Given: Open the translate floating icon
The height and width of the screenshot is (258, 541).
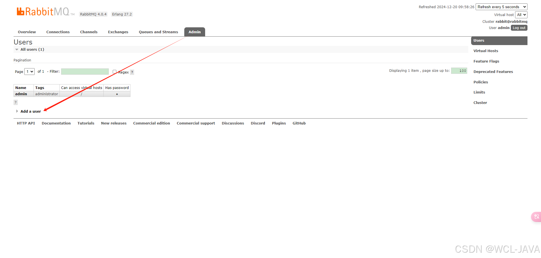Looking at the screenshot, I should 536,217.
